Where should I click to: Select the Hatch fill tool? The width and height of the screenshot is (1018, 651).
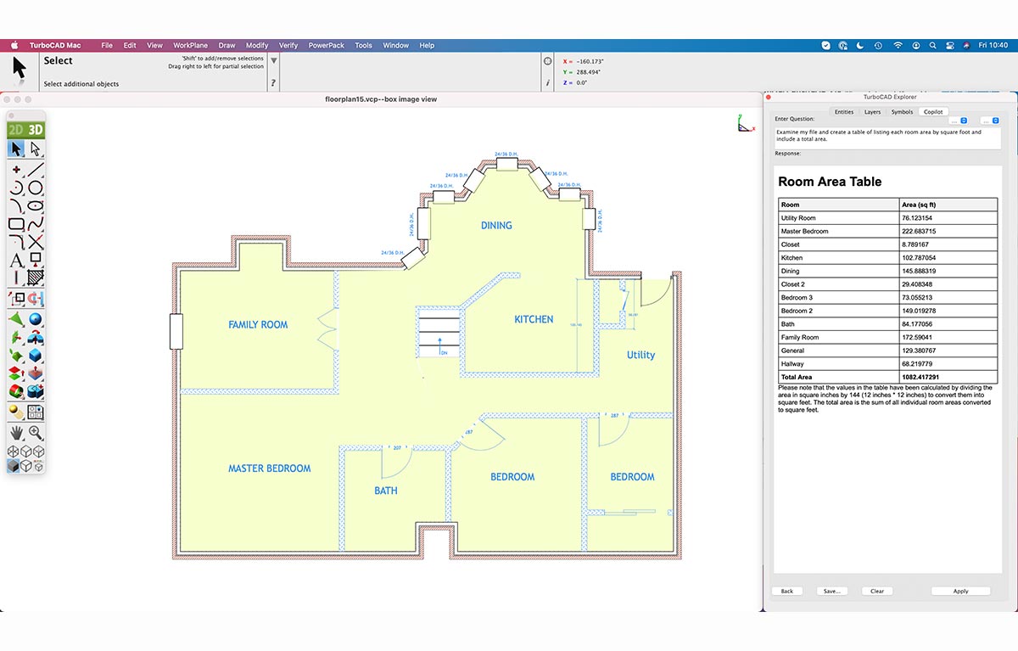point(36,276)
